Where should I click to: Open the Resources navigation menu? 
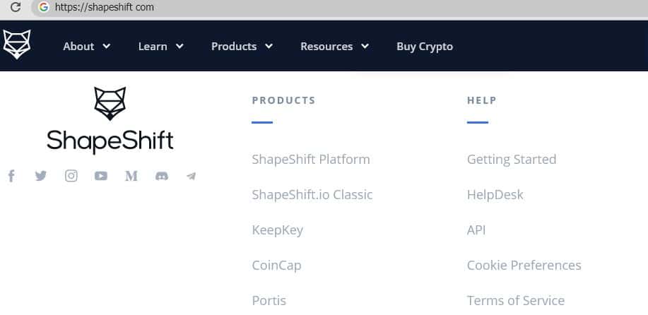[x=334, y=47]
